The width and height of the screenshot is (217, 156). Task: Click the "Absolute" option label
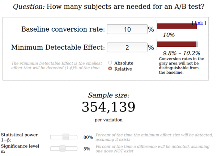coord(124,63)
